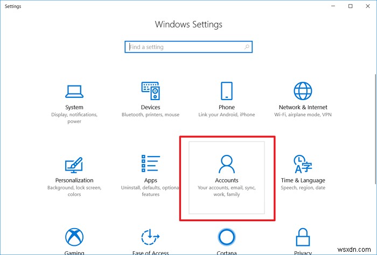The height and width of the screenshot is (255, 377).
Task: Click the 'Speech, region, date' description text
Action: tap(303, 188)
